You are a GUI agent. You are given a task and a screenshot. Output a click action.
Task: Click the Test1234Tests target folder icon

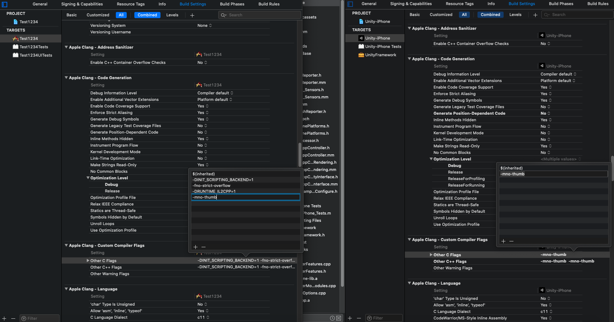point(16,47)
